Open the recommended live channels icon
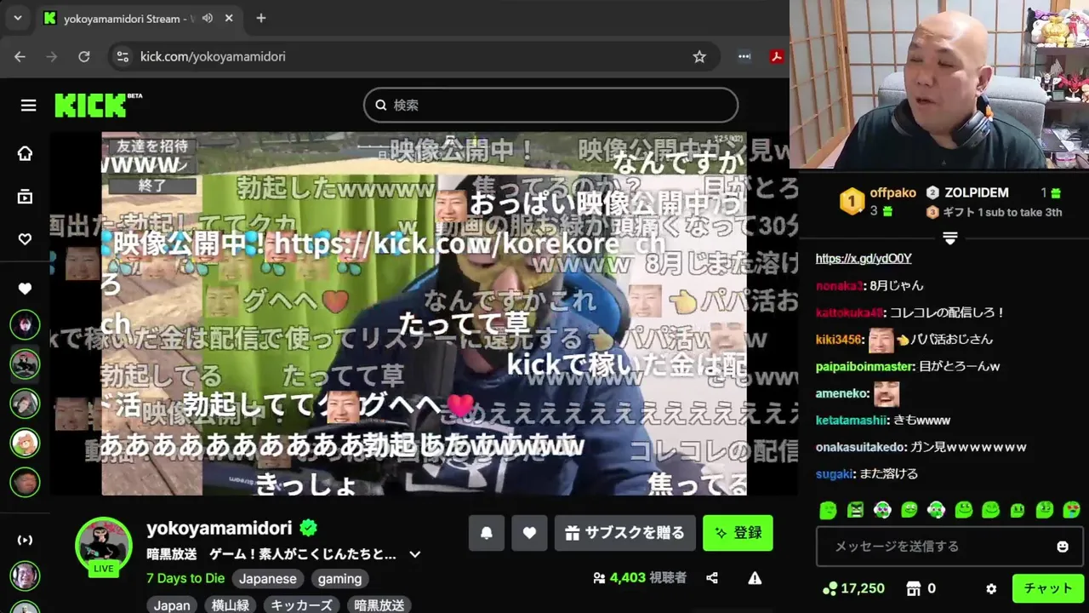Screen dimensions: 1089x613 tap(25, 540)
